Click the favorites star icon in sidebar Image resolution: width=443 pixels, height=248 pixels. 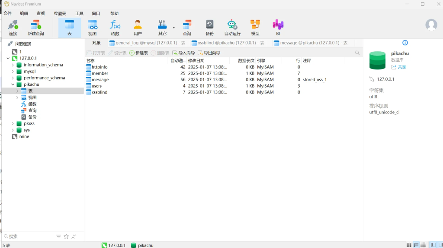[66, 236]
